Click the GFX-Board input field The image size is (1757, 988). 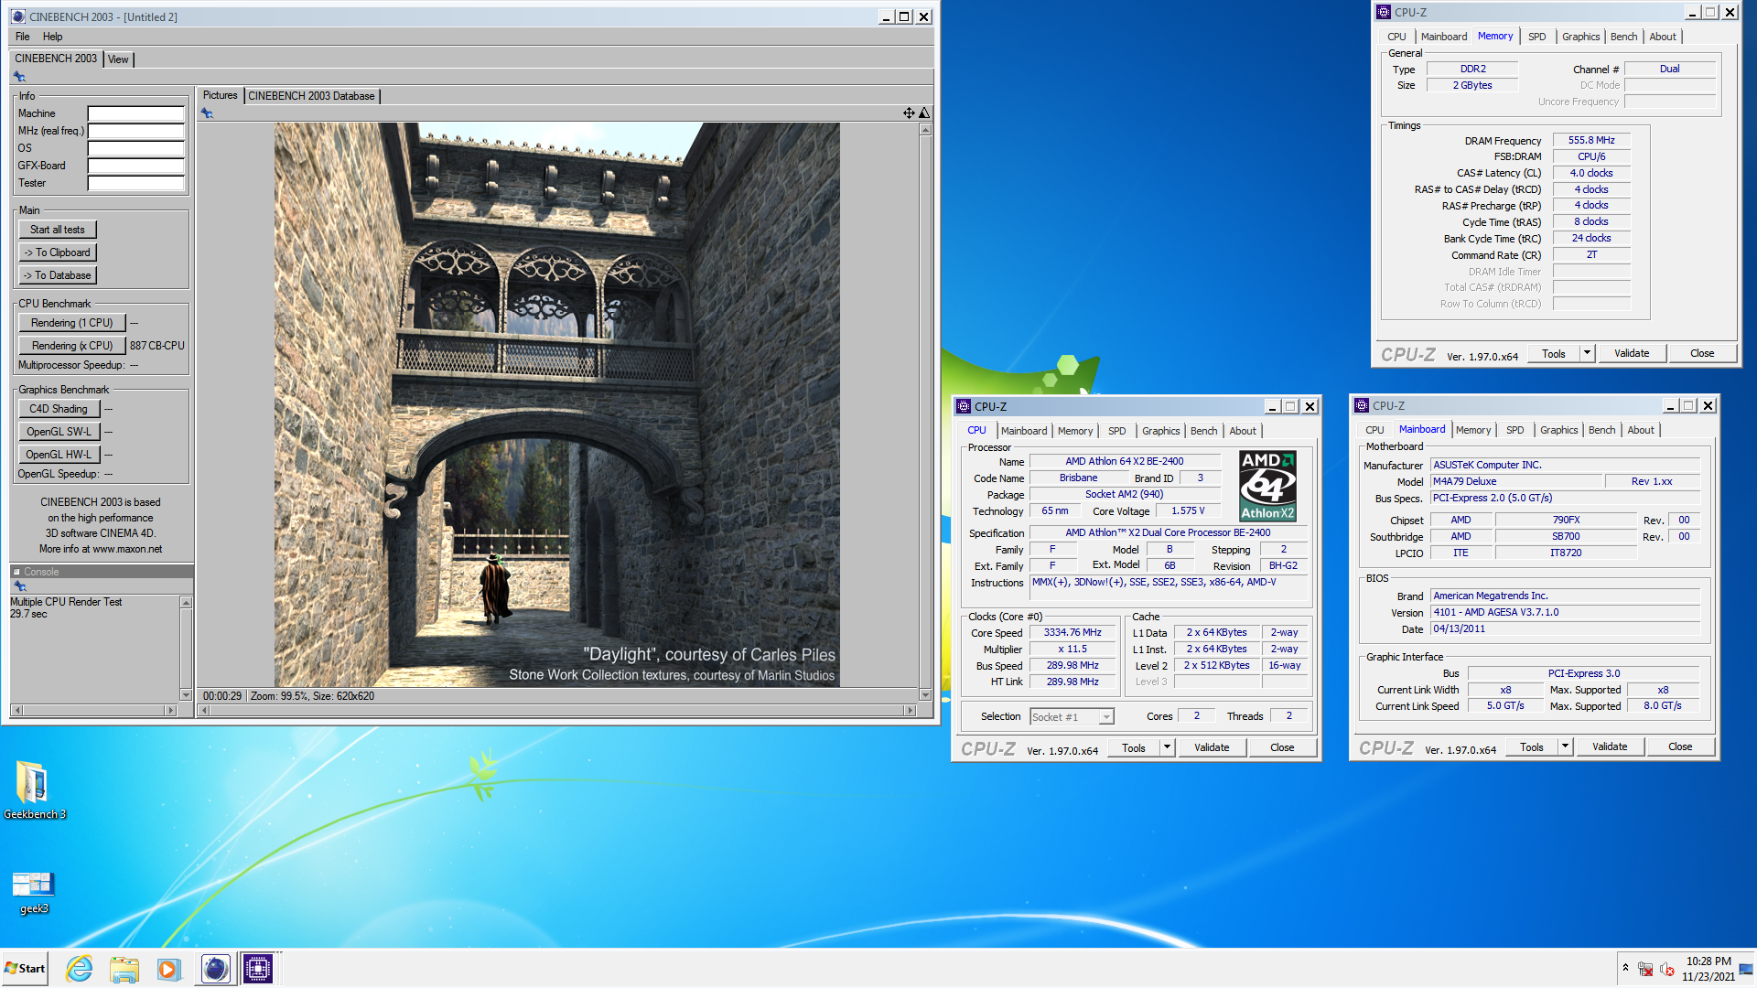(135, 166)
